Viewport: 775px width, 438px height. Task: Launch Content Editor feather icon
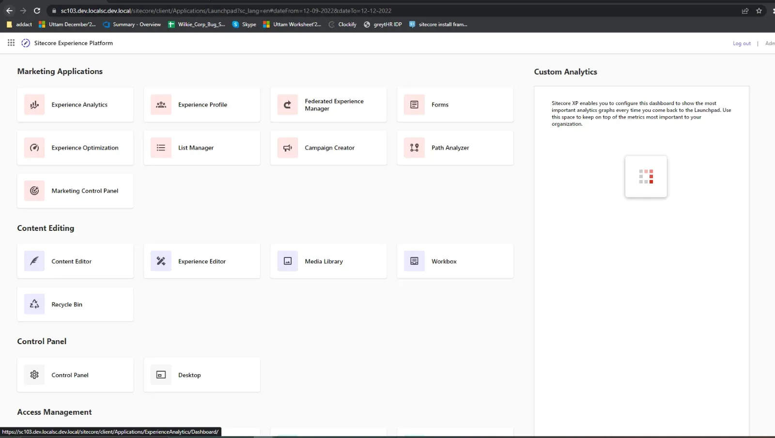34,261
